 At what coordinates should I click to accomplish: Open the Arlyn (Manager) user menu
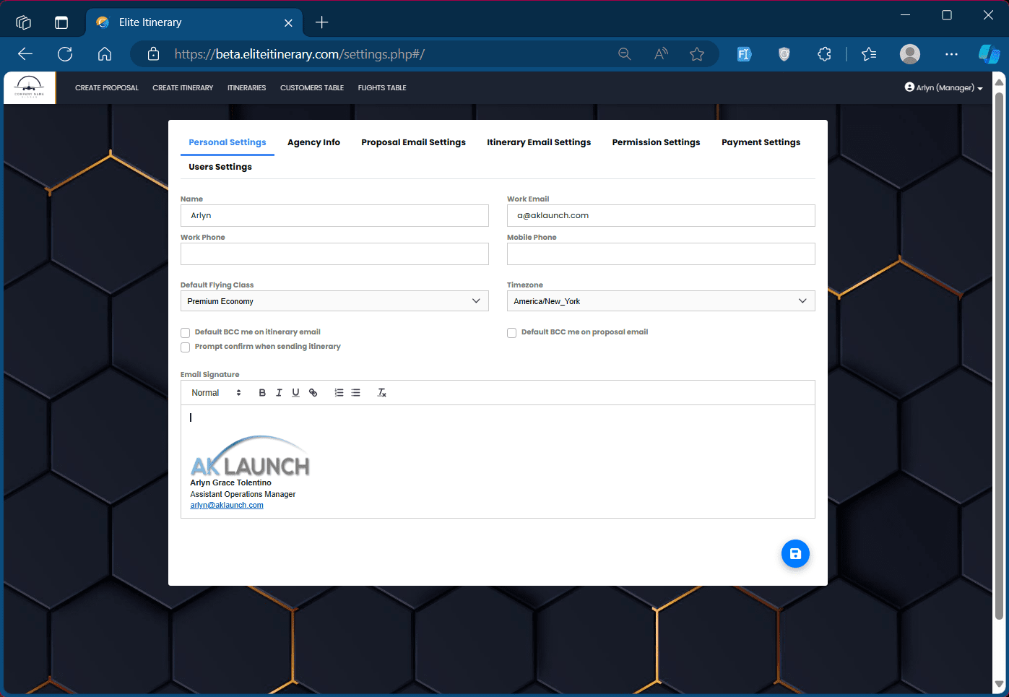943,87
